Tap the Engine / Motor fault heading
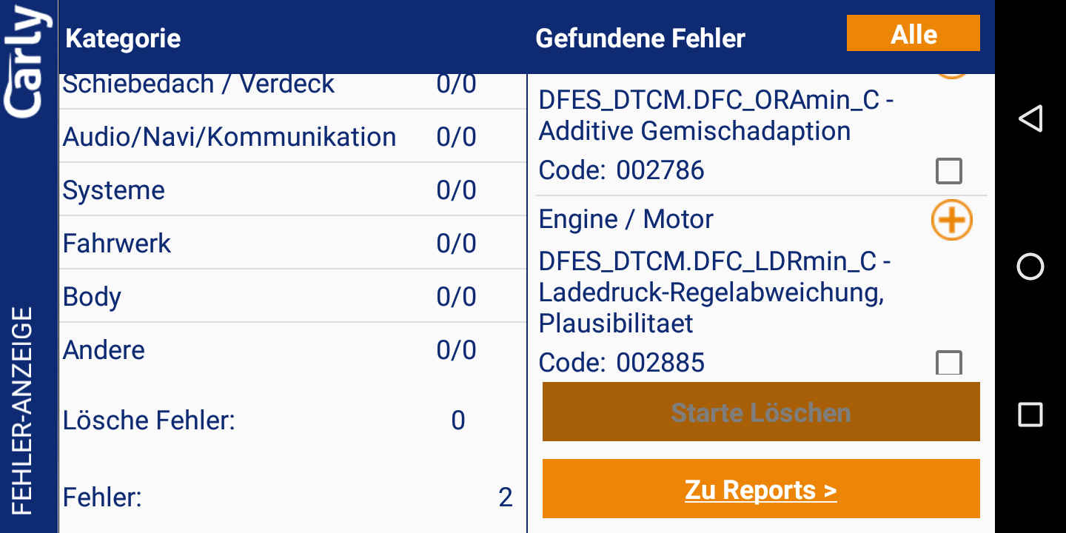 click(x=626, y=219)
